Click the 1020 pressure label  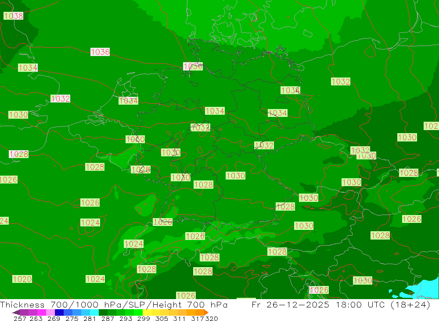click(x=22, y=279)
